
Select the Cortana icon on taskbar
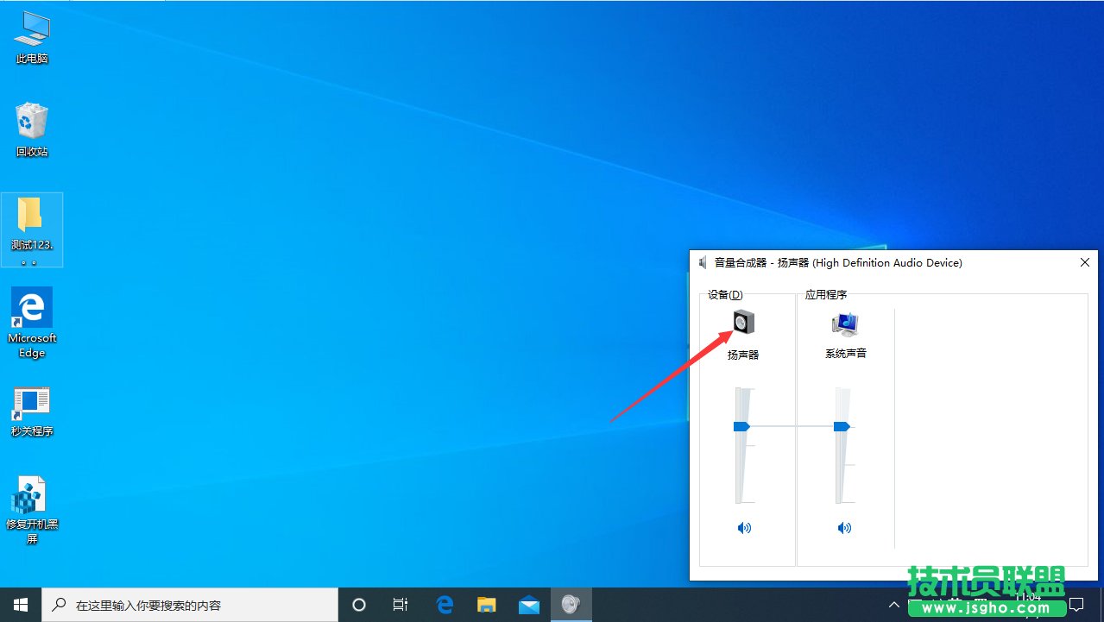coord(358,604)
